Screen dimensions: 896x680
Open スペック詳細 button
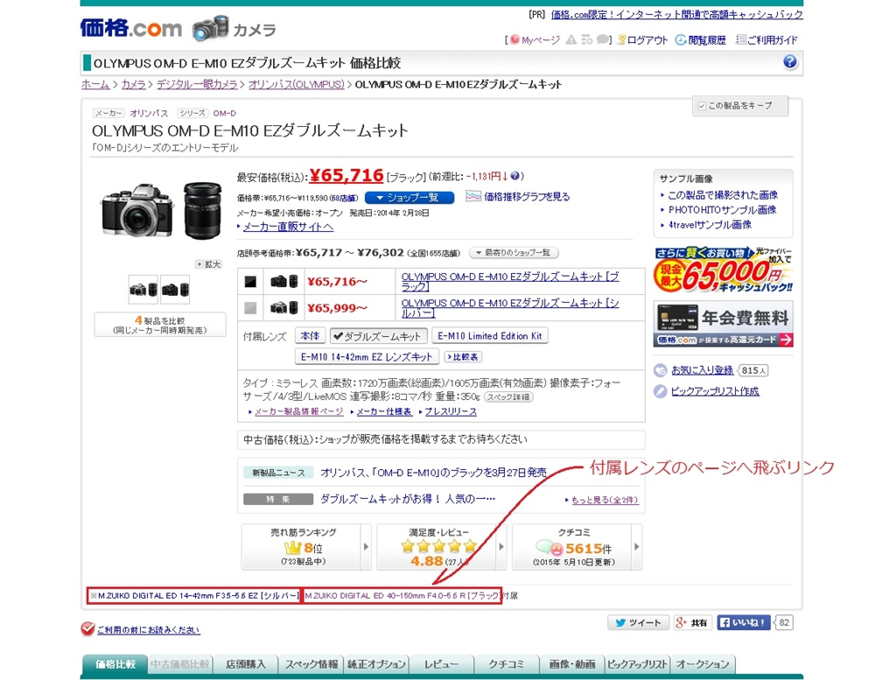[x=508, y=397]
